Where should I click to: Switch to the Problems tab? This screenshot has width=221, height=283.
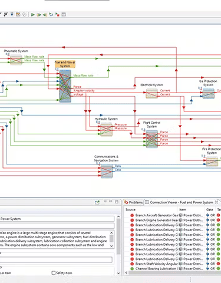133,202
